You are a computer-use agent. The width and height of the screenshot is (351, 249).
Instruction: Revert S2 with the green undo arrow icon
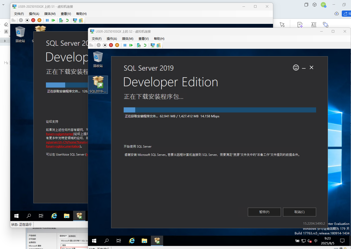(145, 45)
